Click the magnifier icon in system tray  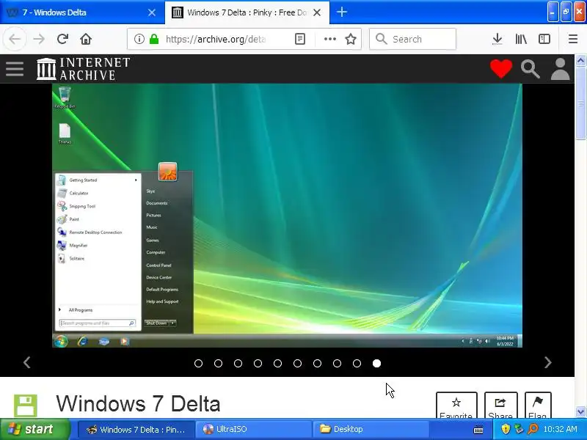[x=533, y=429]
